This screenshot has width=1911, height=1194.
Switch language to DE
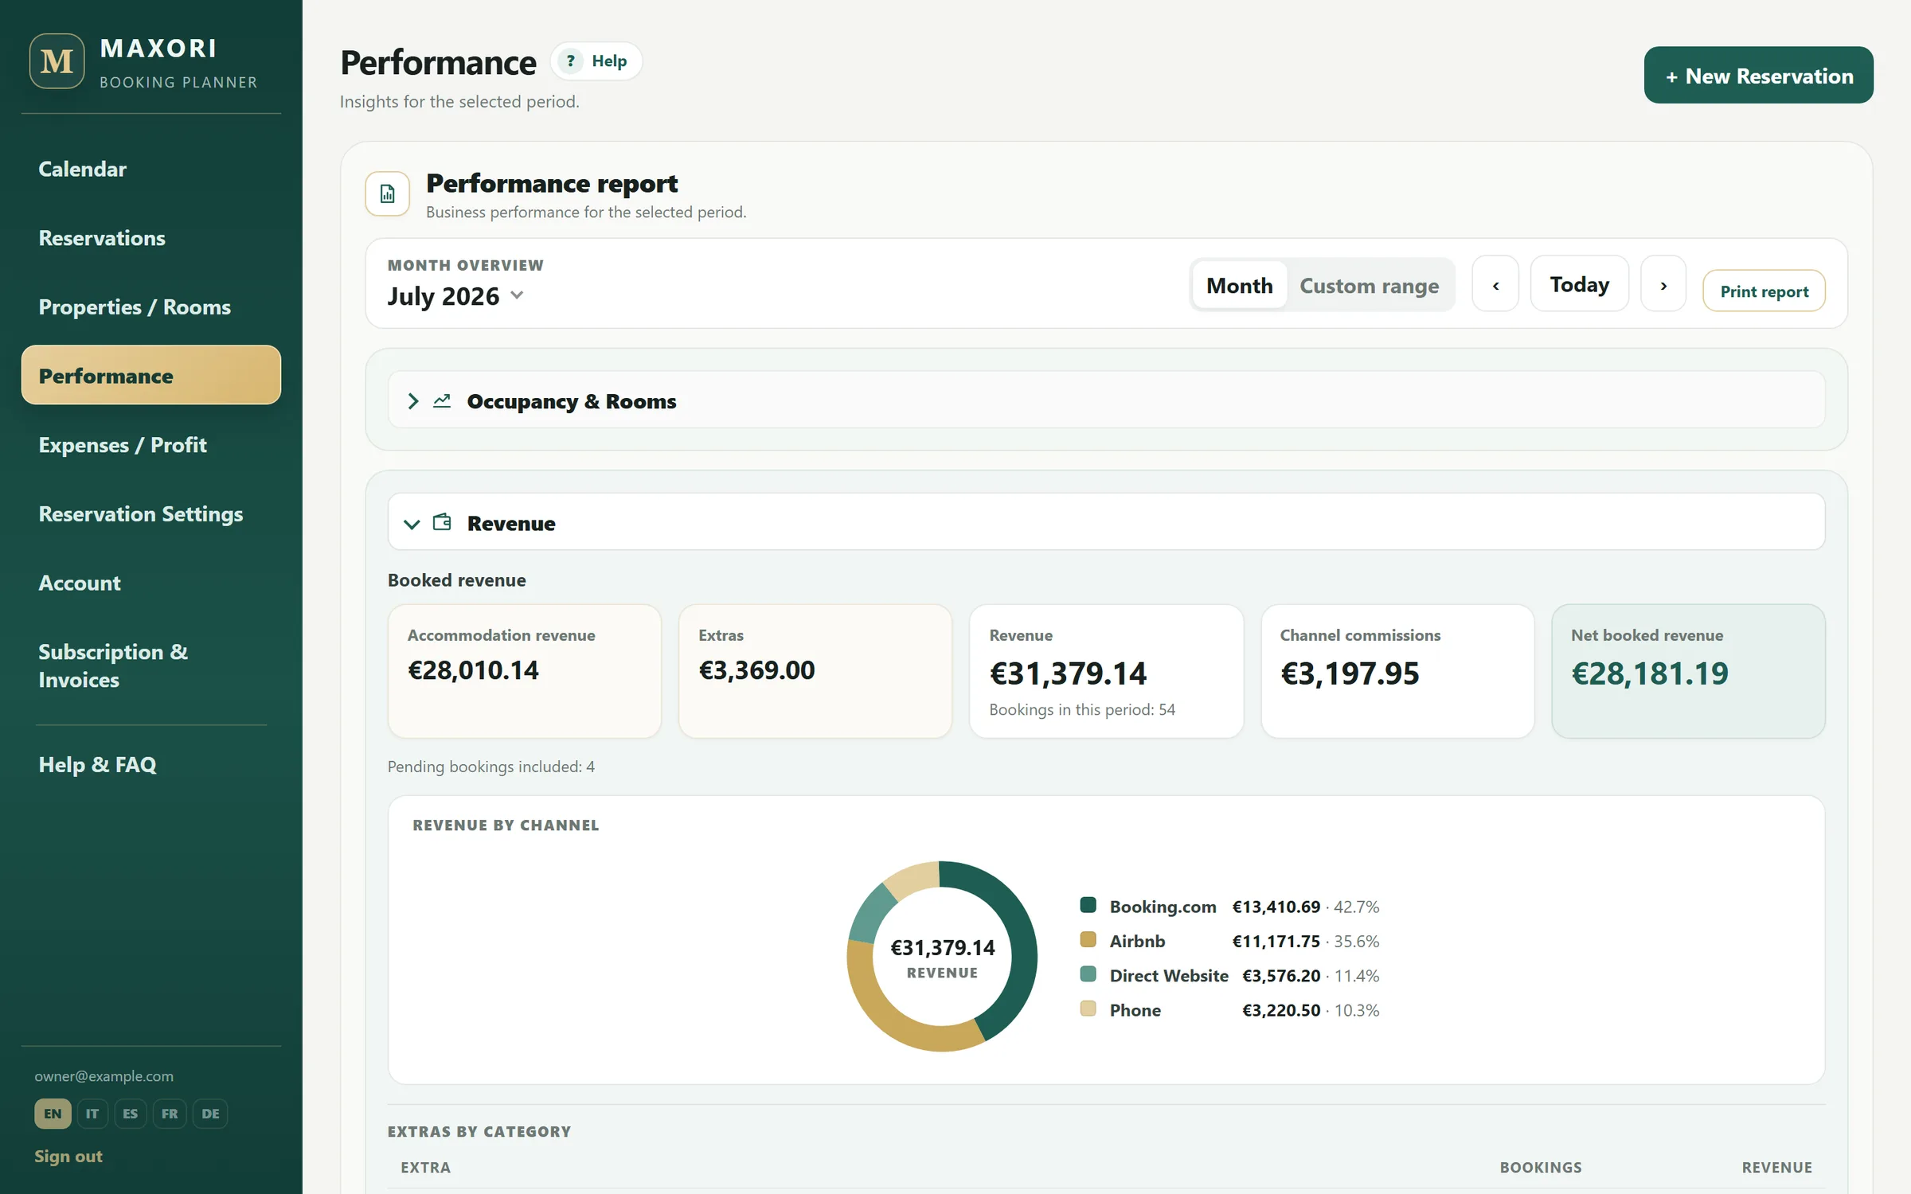click(210, 1114)
